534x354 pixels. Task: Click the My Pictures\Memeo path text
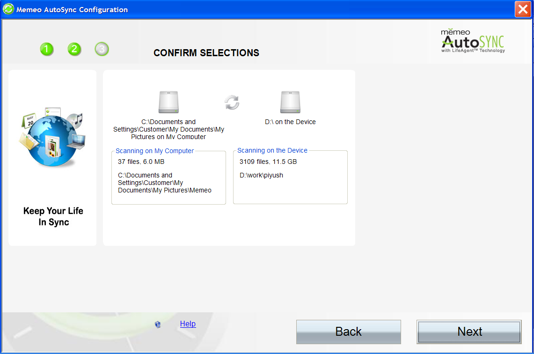[164, 183]
